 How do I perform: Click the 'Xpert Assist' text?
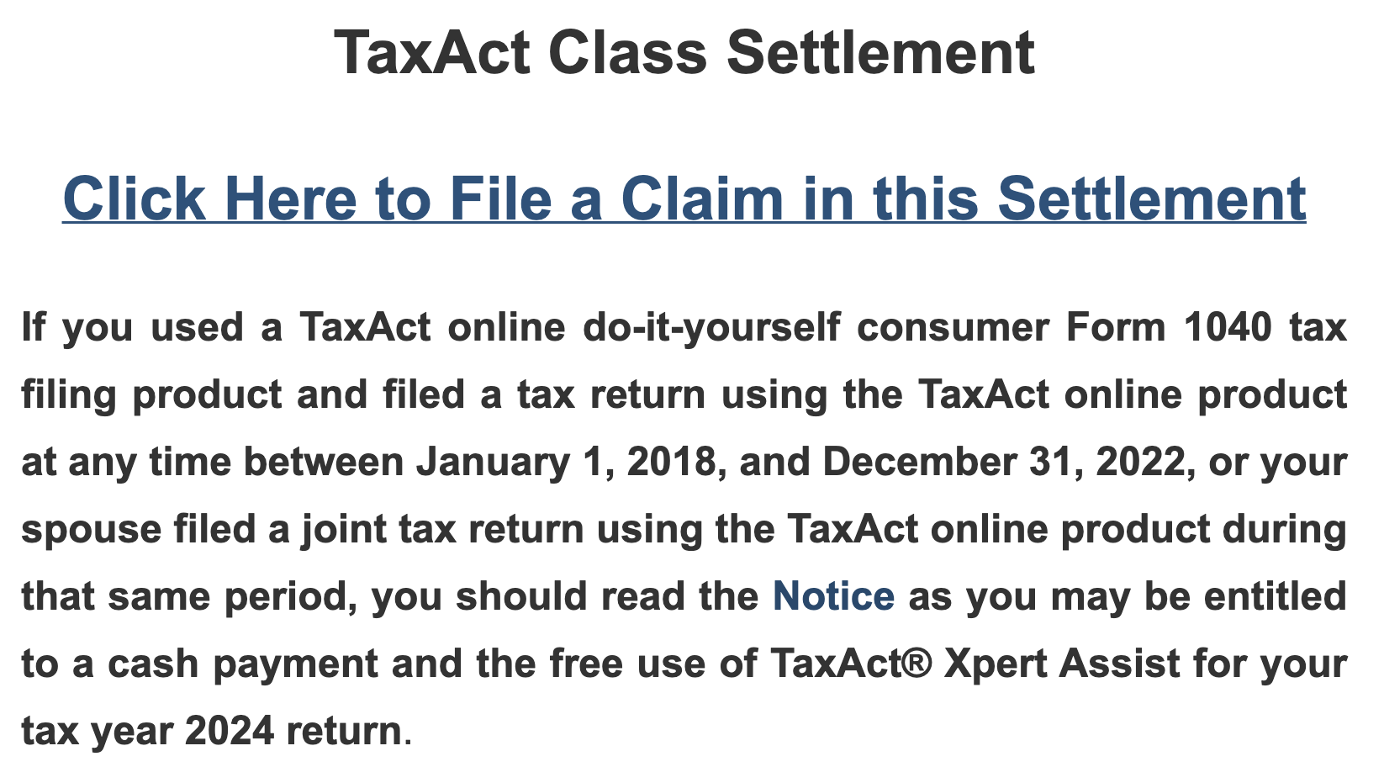tap(1061, 664)
